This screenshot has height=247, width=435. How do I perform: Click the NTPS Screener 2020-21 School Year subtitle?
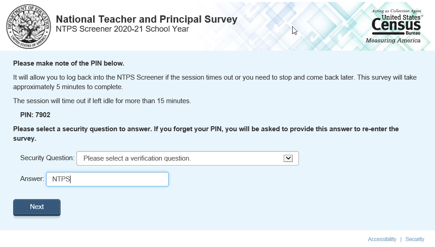[122, 29]
